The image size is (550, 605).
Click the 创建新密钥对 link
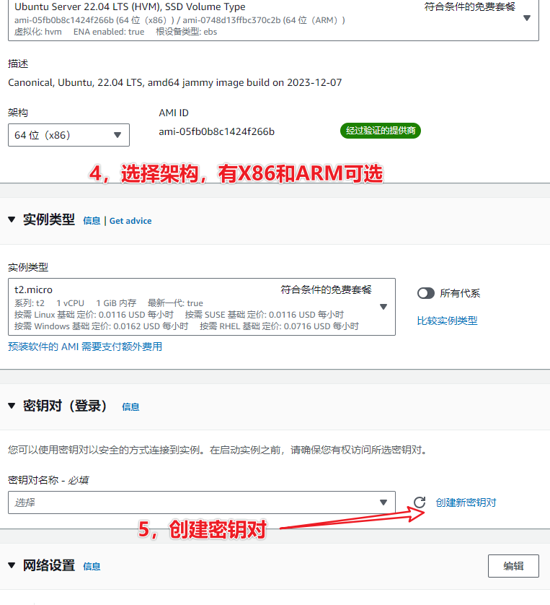(x=466, y=502)
